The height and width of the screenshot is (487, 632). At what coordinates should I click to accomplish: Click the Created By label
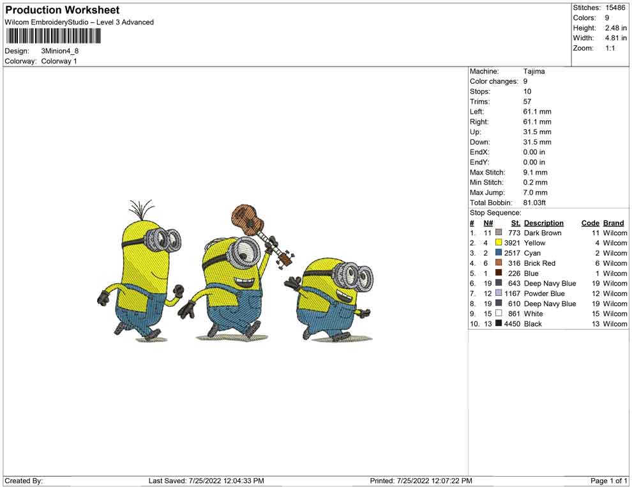(24, 481)
